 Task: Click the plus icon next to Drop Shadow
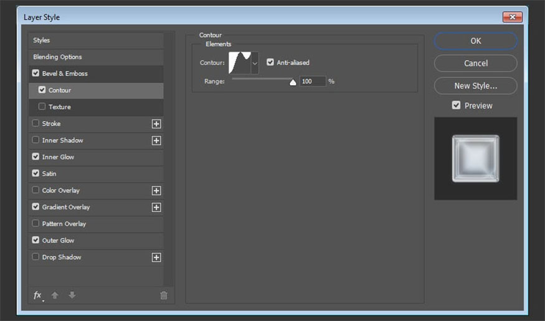click(156, 257)
